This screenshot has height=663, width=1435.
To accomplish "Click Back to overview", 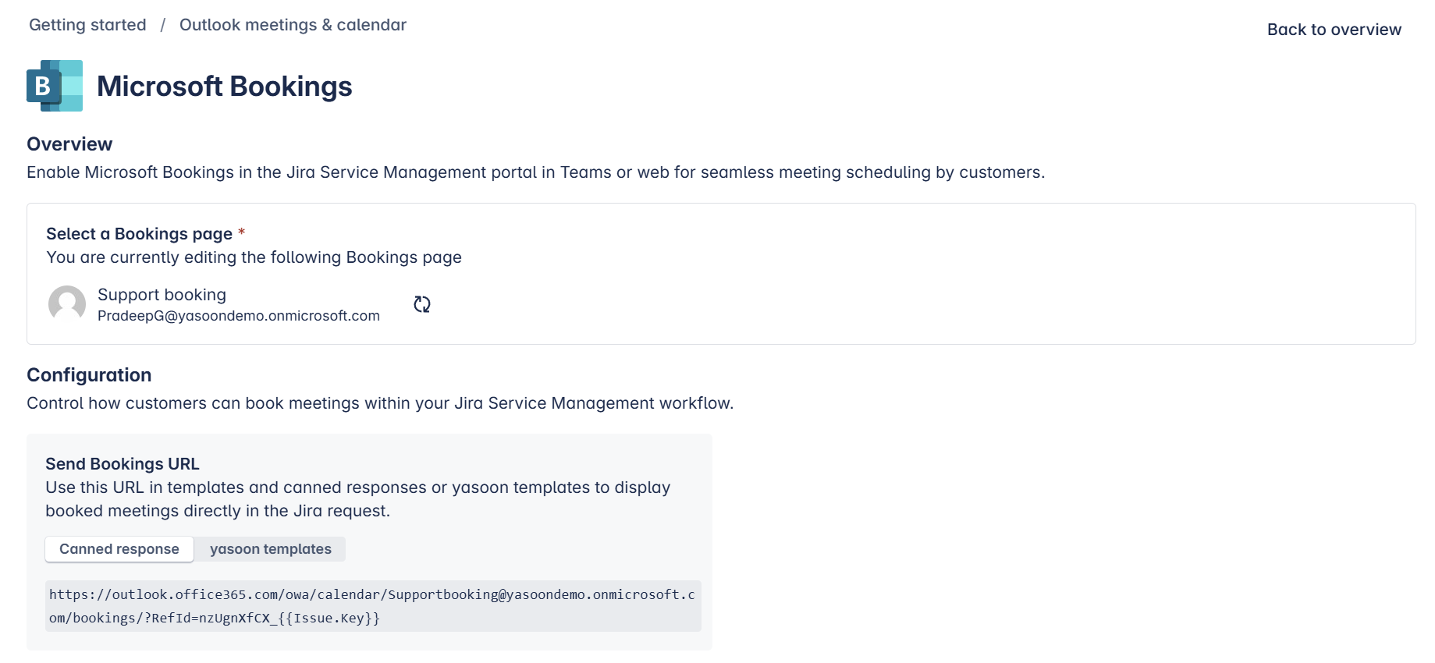I will tap(1334, 30).
